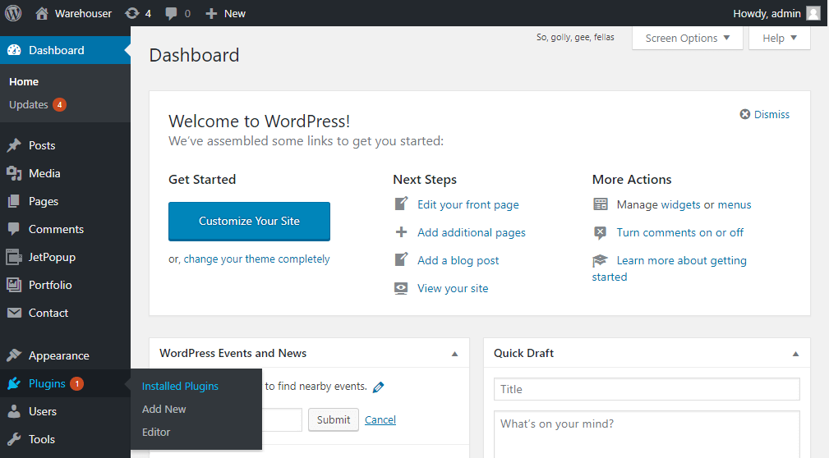Click the pencil icon next to nearby events
Screen dimensions: 829x458
pyautogui.click(x=378, y=387)
